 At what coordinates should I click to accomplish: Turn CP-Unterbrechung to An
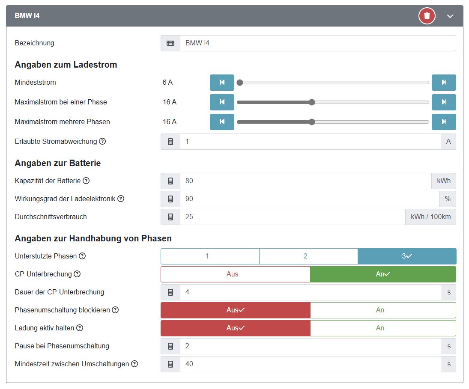pyautogui.click(x=383, y=274)
